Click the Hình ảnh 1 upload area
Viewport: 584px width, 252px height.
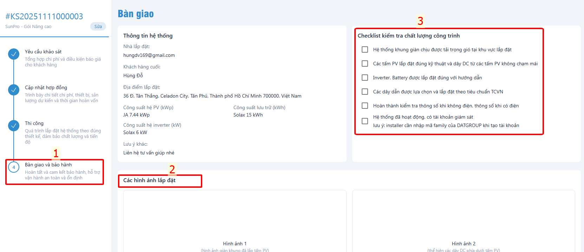click(235, 221)
